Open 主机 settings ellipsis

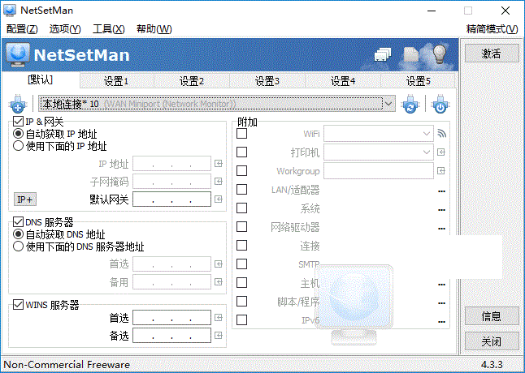(x=441, y=285)
